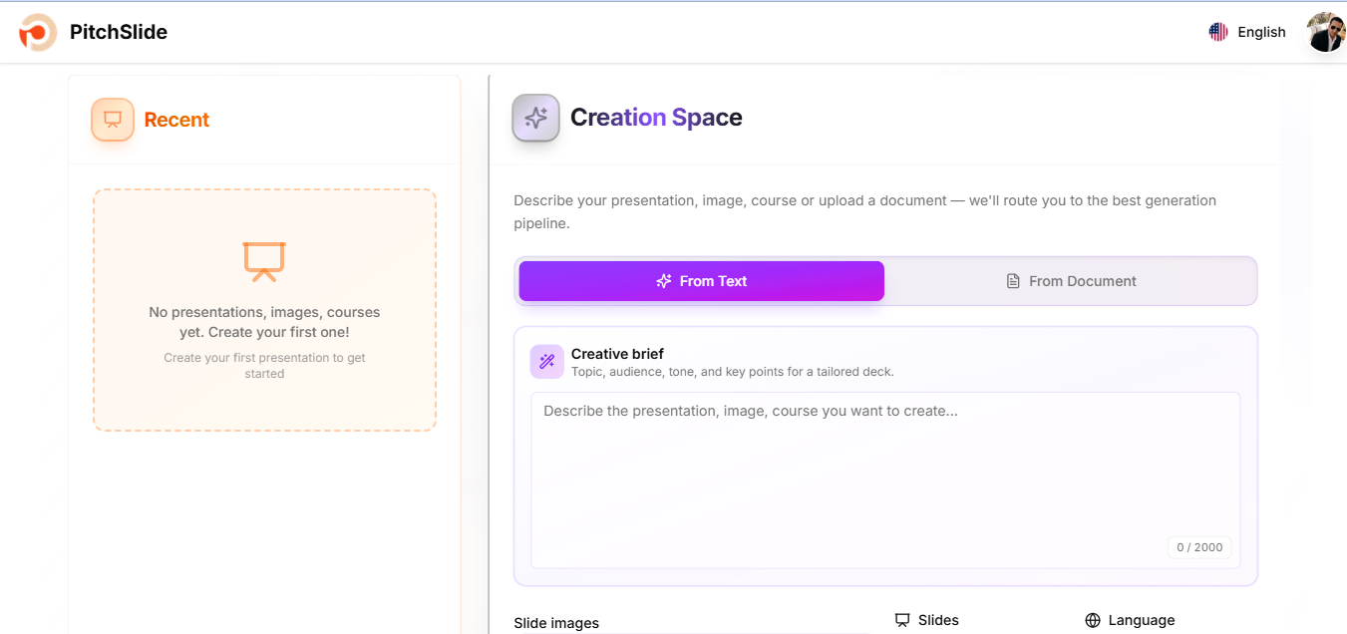Viewport: 1347px width, 634px height.
Task: Click the Creation Space heading
Action: (656, 118)
